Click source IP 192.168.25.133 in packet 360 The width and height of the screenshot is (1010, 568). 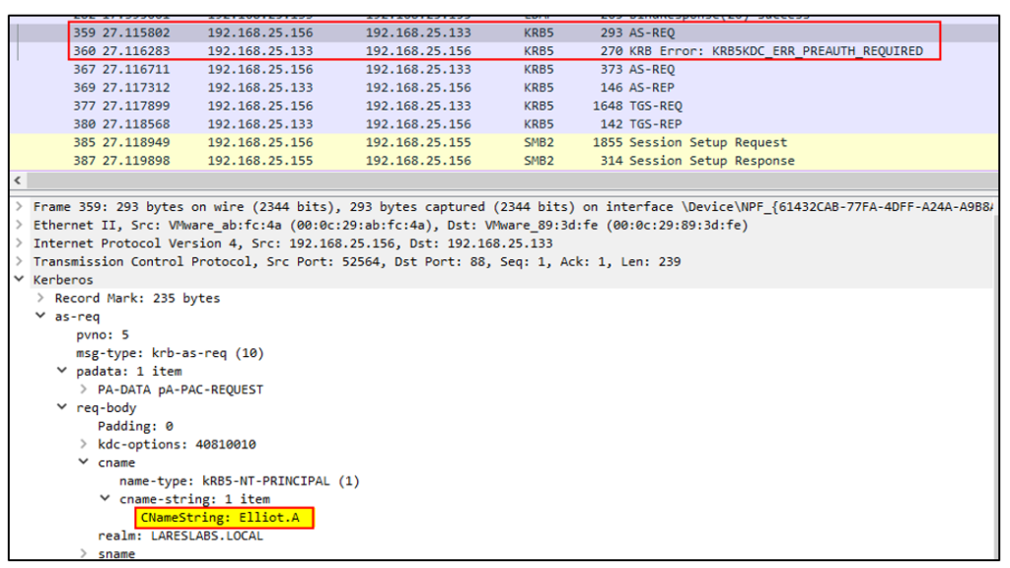pos(260,51)
